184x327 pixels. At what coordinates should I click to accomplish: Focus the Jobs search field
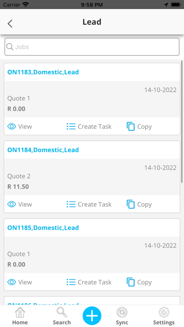coord(92,47)
